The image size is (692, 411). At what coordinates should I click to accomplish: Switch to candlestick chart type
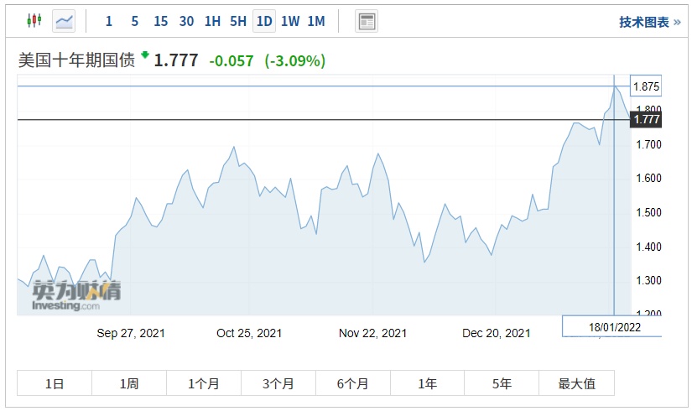pos(34,21)
